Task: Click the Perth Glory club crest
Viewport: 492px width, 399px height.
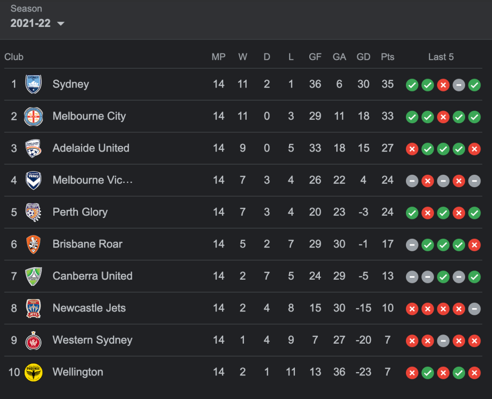Action: [x=34, y=212]
